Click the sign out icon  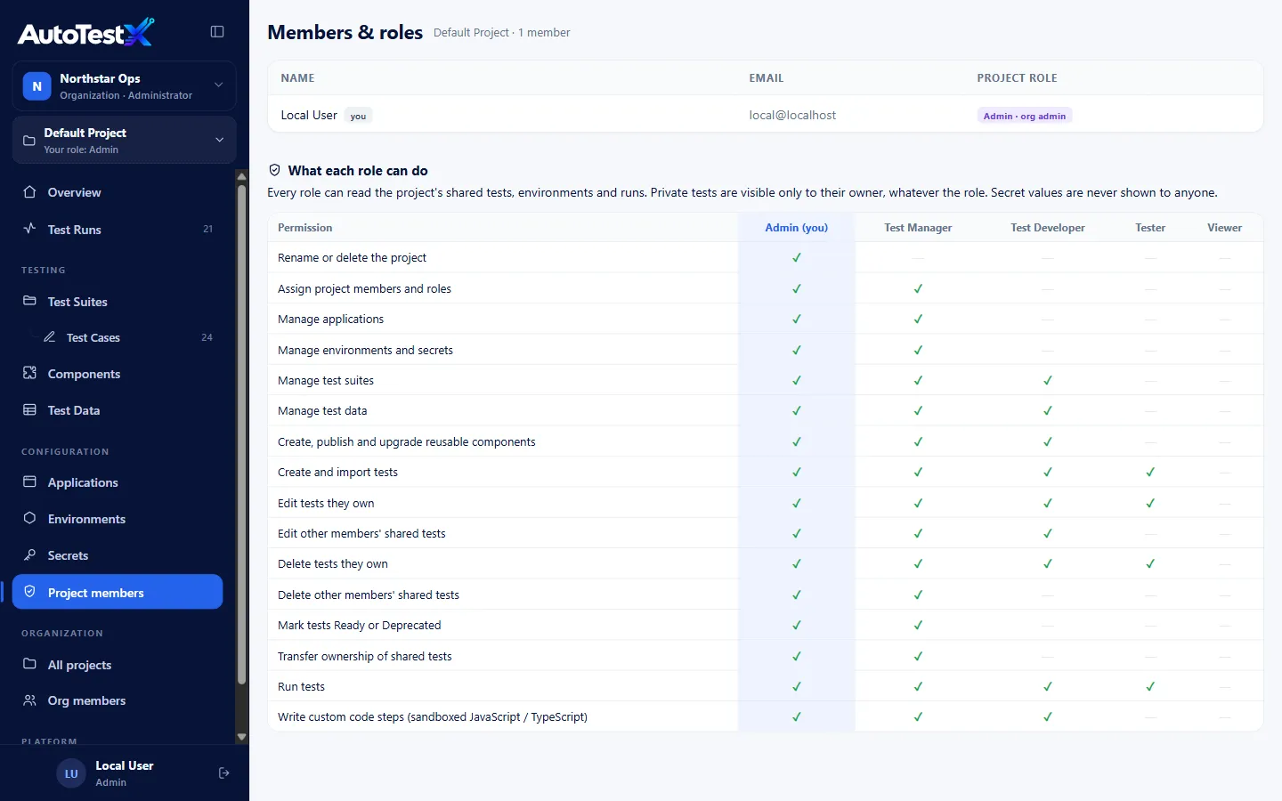224,773
